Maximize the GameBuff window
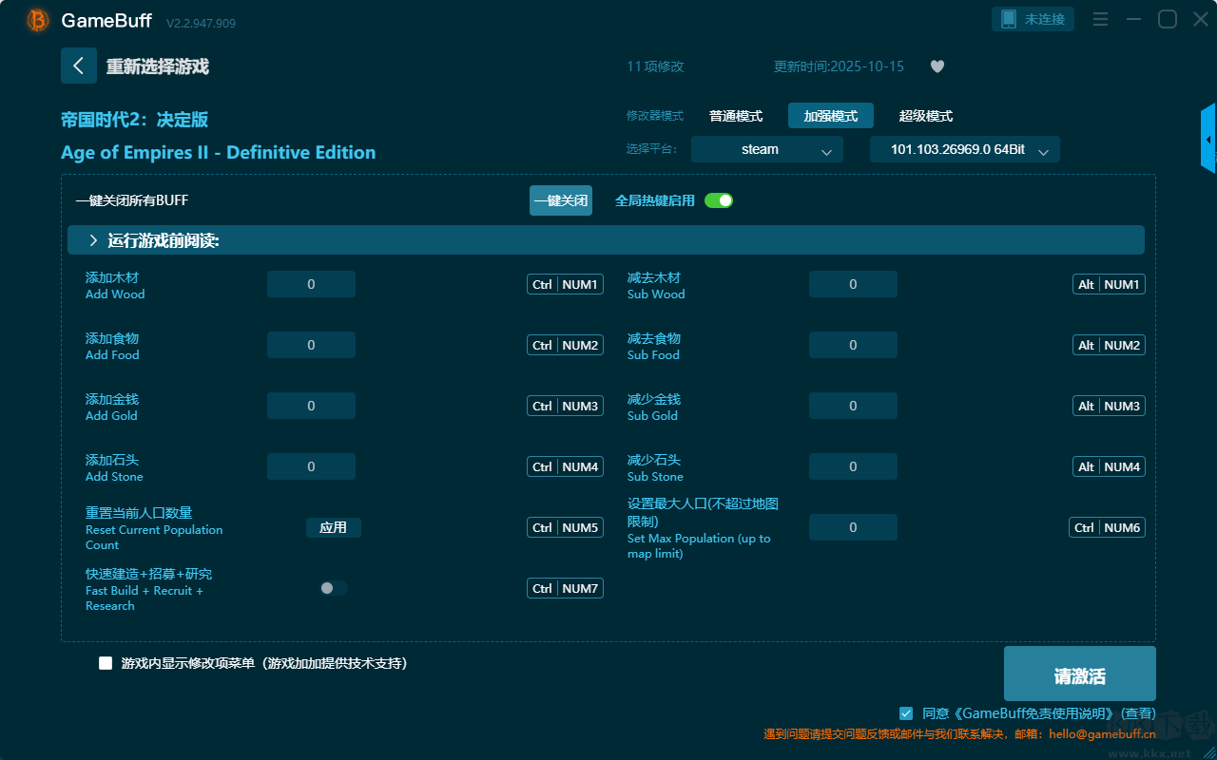 [x=1168, y=19]
